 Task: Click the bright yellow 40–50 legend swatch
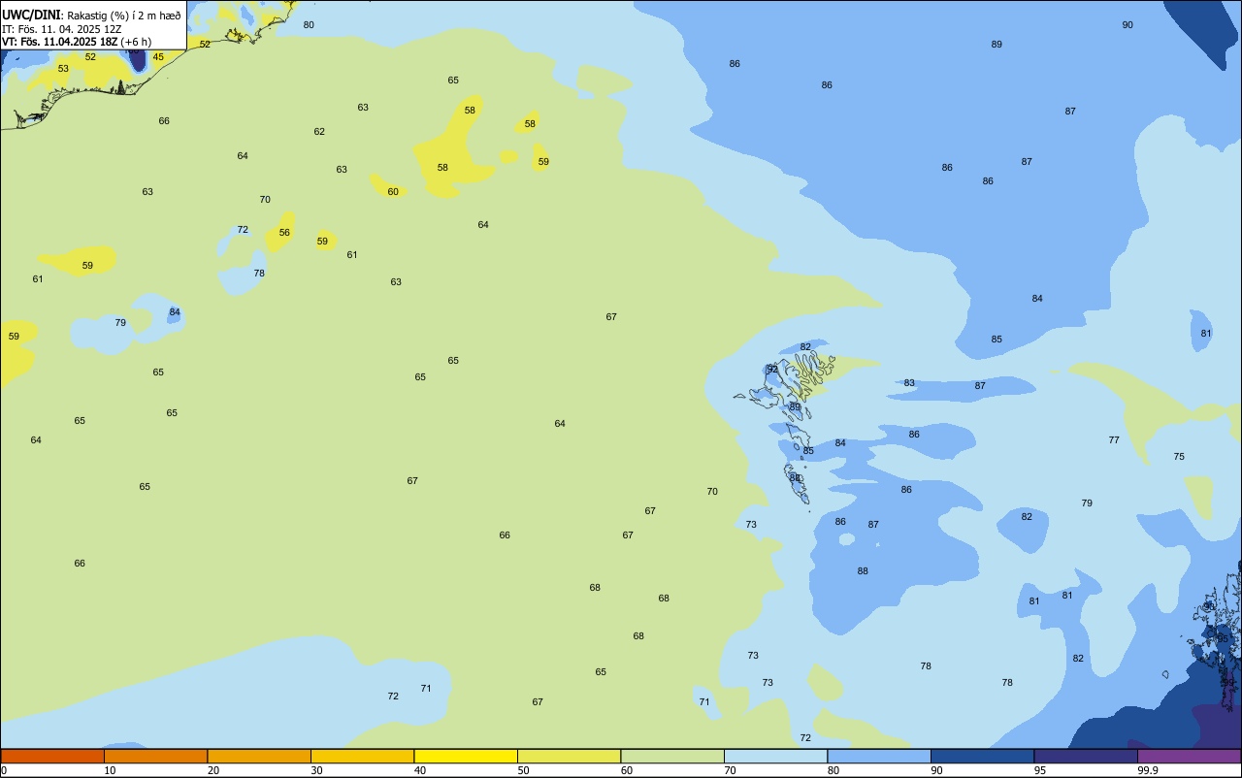coord(466,756)
